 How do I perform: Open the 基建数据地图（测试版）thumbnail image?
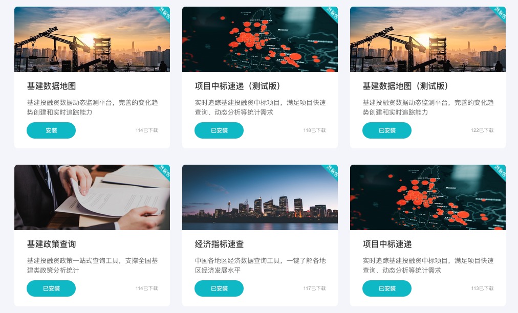[x=428, y=39]
